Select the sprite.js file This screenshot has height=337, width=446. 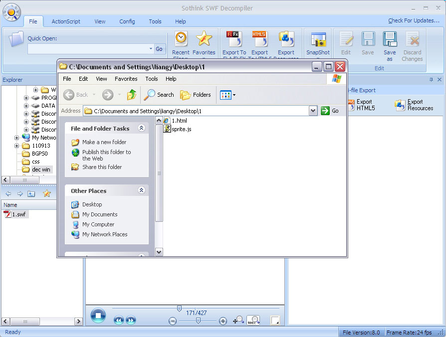(178, 129)
